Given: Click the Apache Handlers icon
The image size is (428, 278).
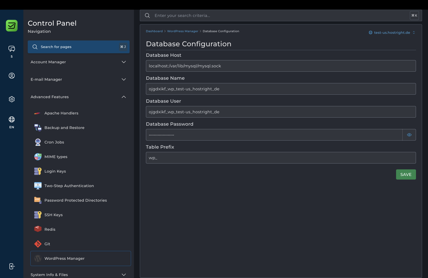Looking at the screenshot, I should pos(38,113).
